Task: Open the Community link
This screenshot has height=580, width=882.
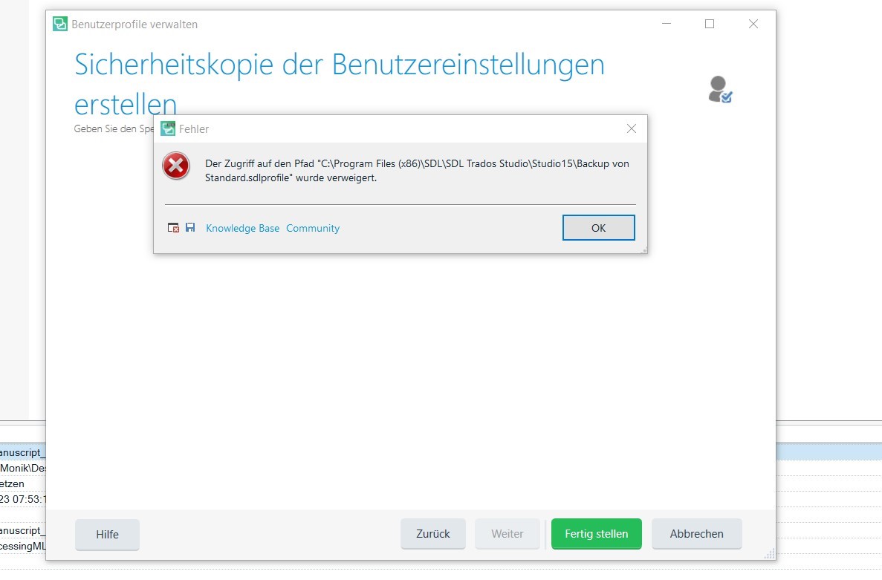Action: (x=313, y=228)
